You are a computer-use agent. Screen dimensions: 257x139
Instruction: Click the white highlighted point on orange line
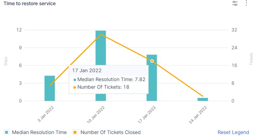point(152,61)
